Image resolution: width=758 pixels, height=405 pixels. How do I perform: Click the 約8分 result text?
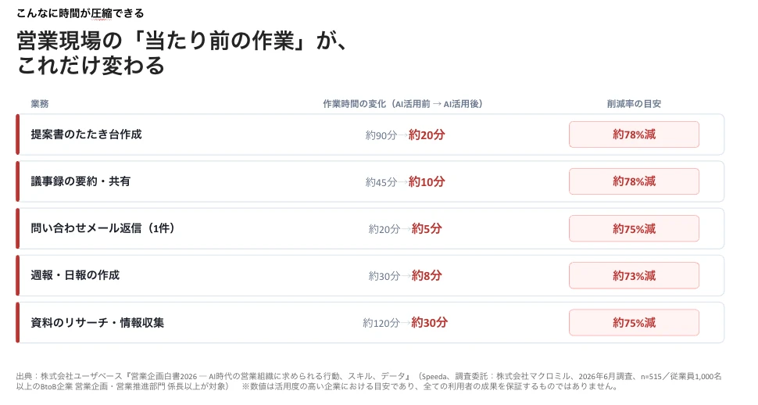427,276
